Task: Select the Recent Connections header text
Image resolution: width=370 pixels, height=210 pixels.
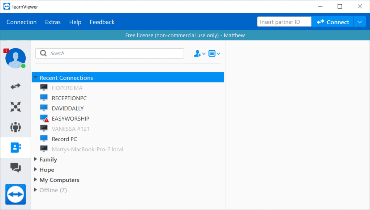Action: tap(66, 77)
